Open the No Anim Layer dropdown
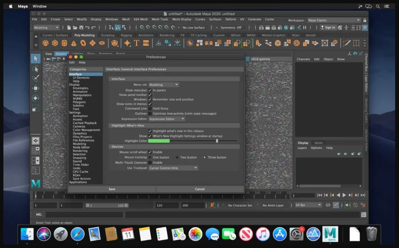 click(273, 205)
